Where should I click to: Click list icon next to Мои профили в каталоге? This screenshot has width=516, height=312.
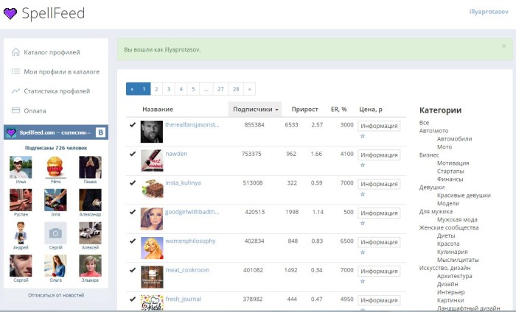click(x=15, y=71)
